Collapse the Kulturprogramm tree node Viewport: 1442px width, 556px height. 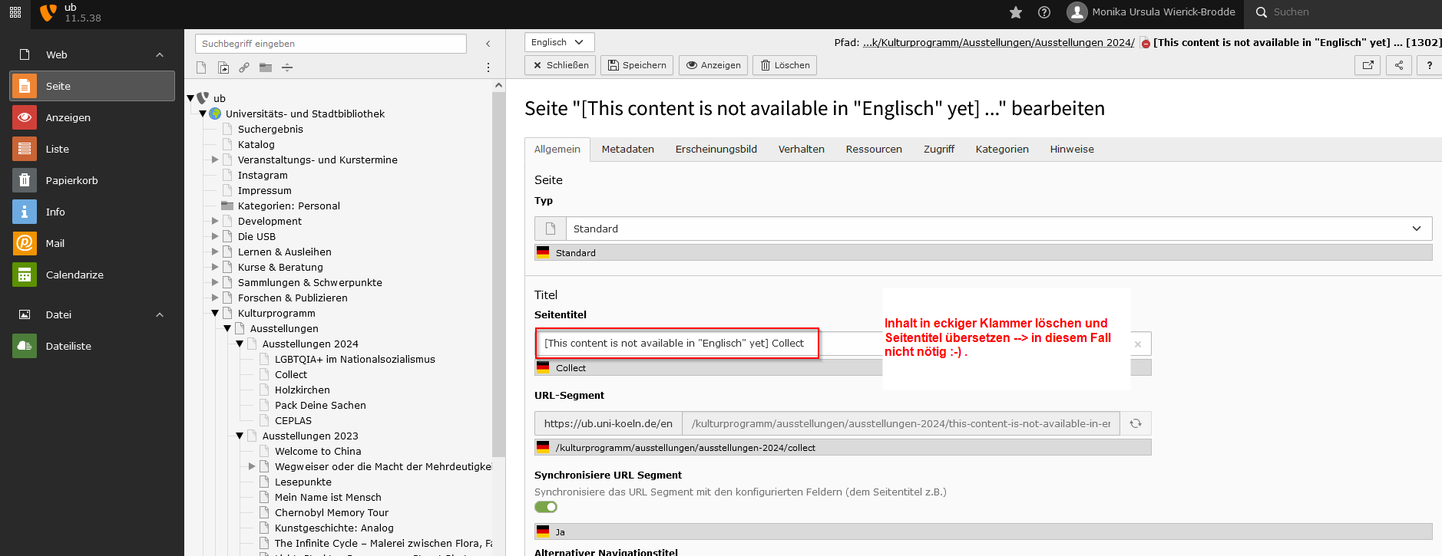pos(215,313)
